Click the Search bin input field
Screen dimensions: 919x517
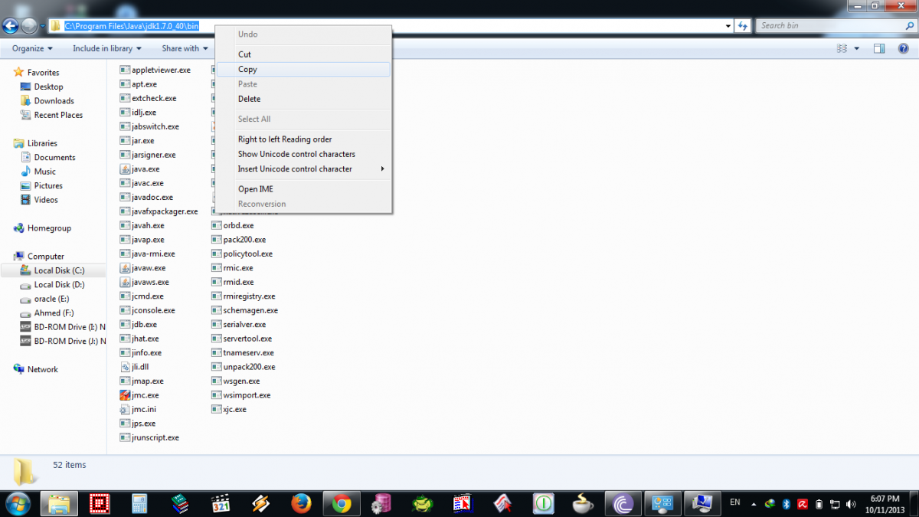827,25
